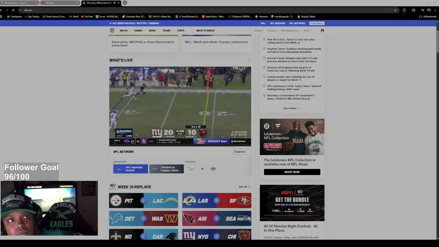Click the Explore button for NFL Network

(240, 152)
